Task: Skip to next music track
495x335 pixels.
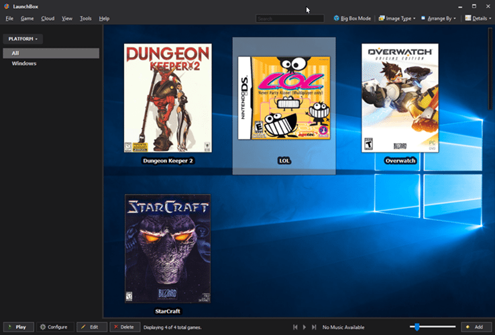Action: tap(313, 327)
